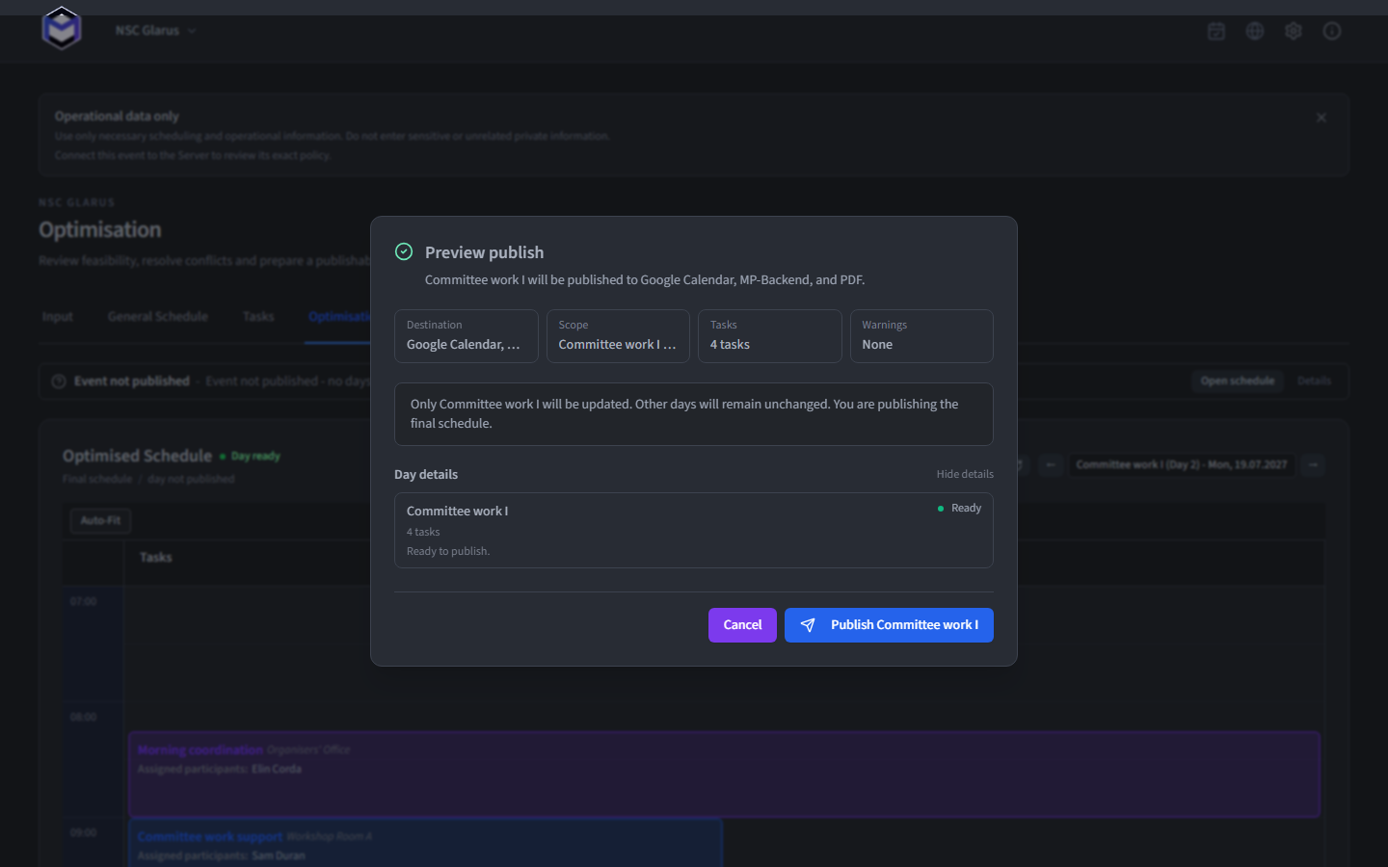Open the info circle icon in header
Image resolution: width=1388 pixels, height=867 pixels.
click(x=1332, y=31)
